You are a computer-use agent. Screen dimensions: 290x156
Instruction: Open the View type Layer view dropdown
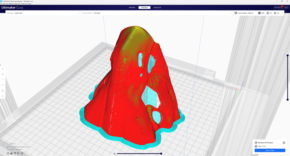[x=43, y=13]
